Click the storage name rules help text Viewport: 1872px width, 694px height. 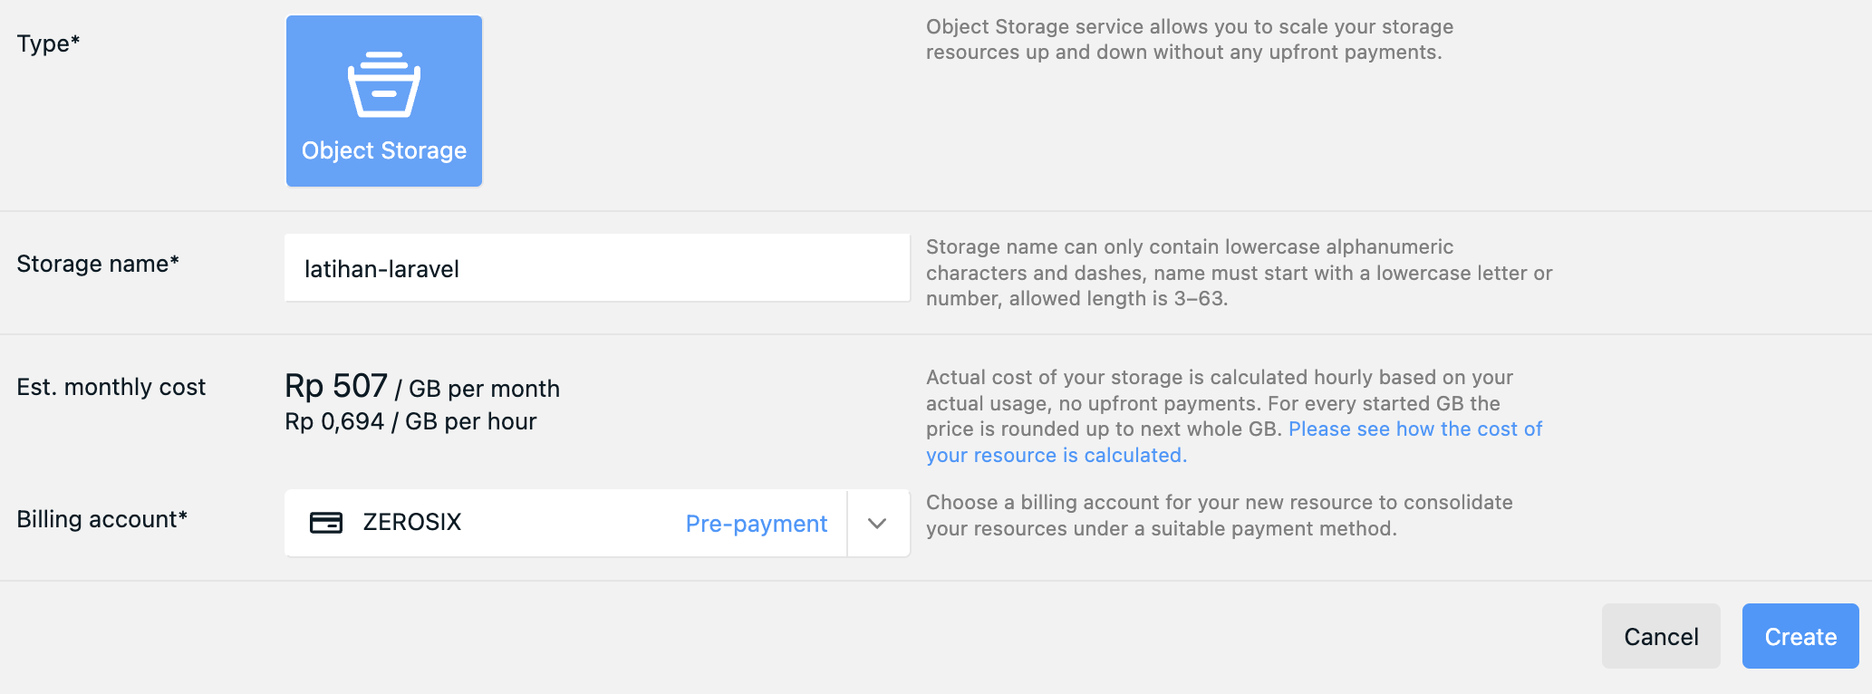point(1238,273)
